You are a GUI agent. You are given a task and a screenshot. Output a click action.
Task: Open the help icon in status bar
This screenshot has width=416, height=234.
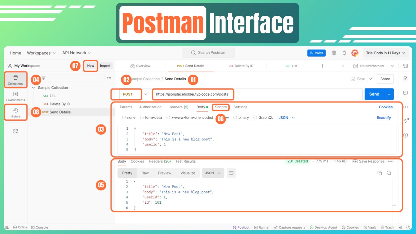point(409,227)
